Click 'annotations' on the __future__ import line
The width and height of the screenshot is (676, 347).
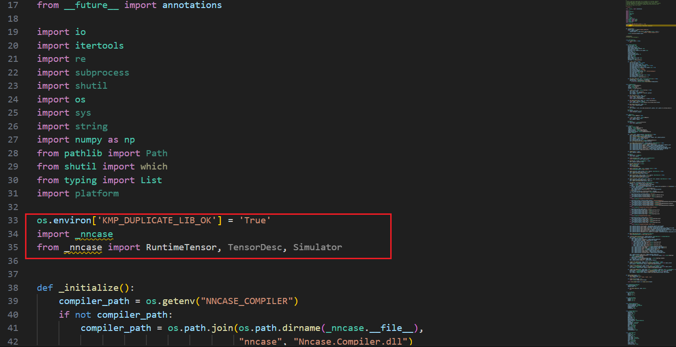pyautogui.click(x=192, y=5)
